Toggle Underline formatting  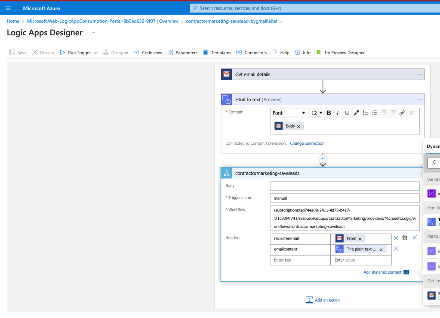[347, 113]
